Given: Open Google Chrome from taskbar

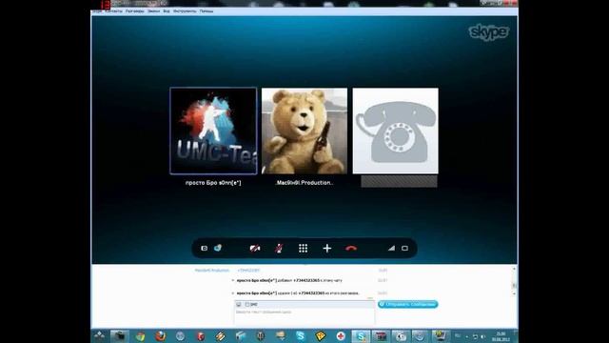Looking at the screenshot, I should 140,336.
